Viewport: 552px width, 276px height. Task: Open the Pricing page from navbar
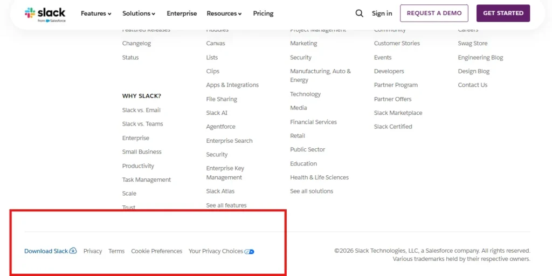263,13
